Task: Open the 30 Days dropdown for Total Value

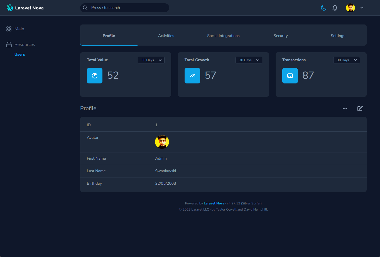Action: 151,60
